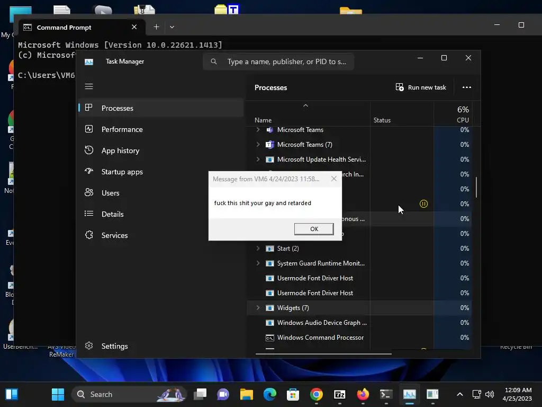Expand Microsoft Update Health Service row
The image size is (542, 407).
click(x=258, y=159)
